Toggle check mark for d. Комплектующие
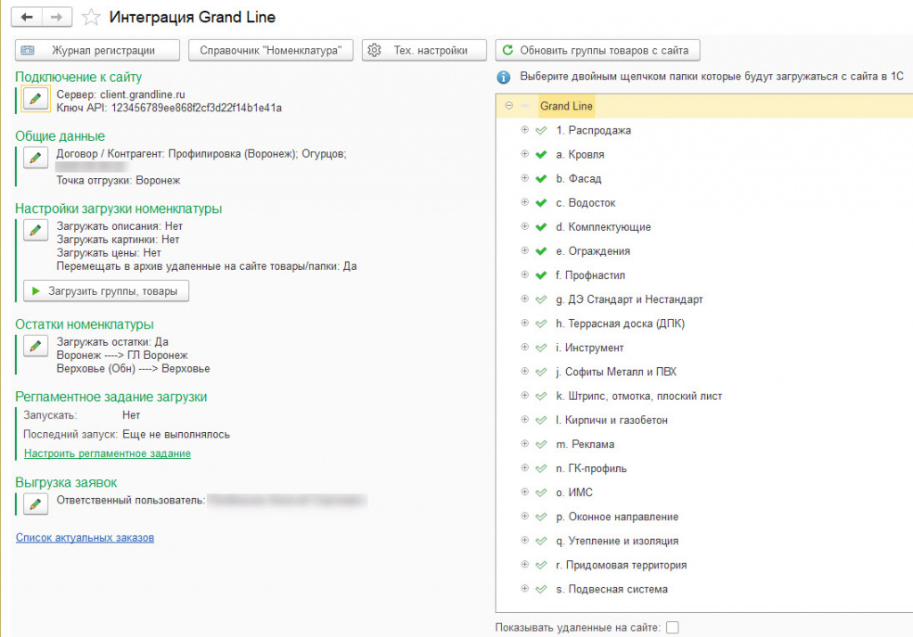Viewport: 913px width, 637px height. coord(541,227)
